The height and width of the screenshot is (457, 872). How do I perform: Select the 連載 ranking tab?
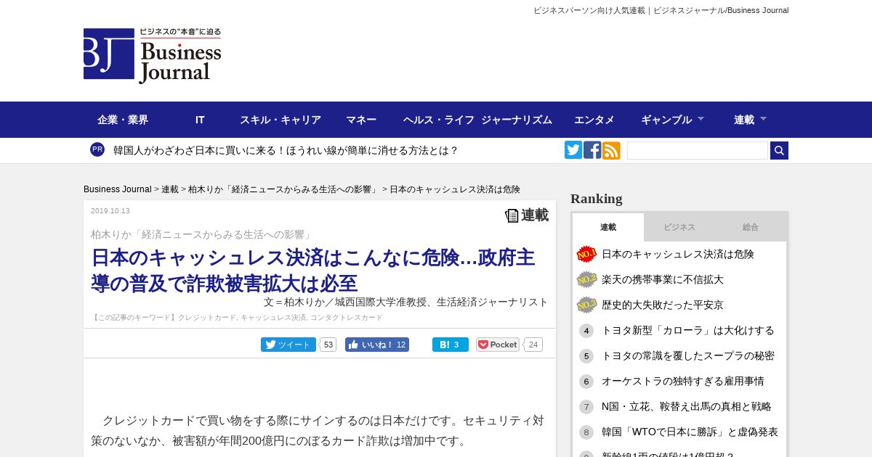(x=608, y=227)
